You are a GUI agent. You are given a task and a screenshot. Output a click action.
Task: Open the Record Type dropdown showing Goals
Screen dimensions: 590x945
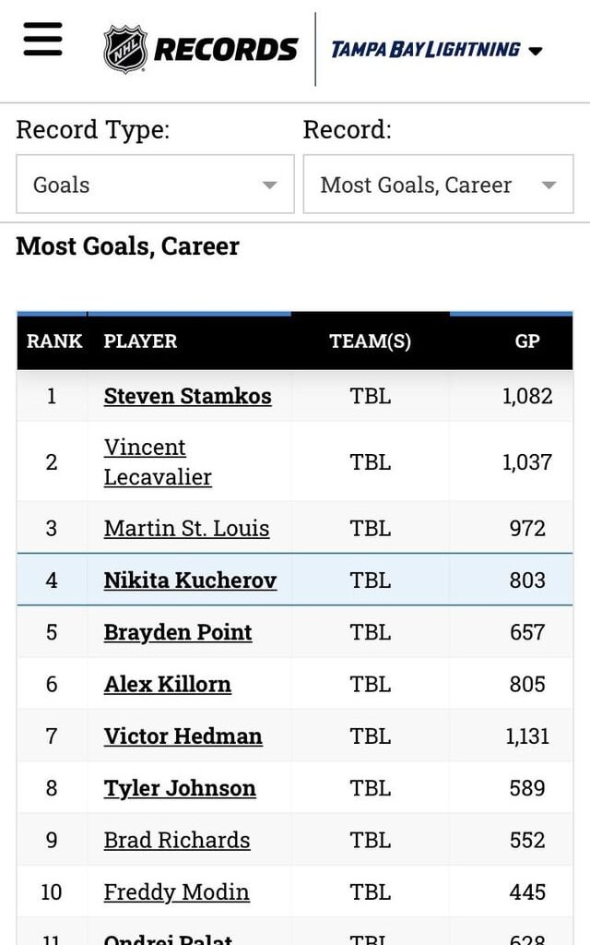point(154,185)
